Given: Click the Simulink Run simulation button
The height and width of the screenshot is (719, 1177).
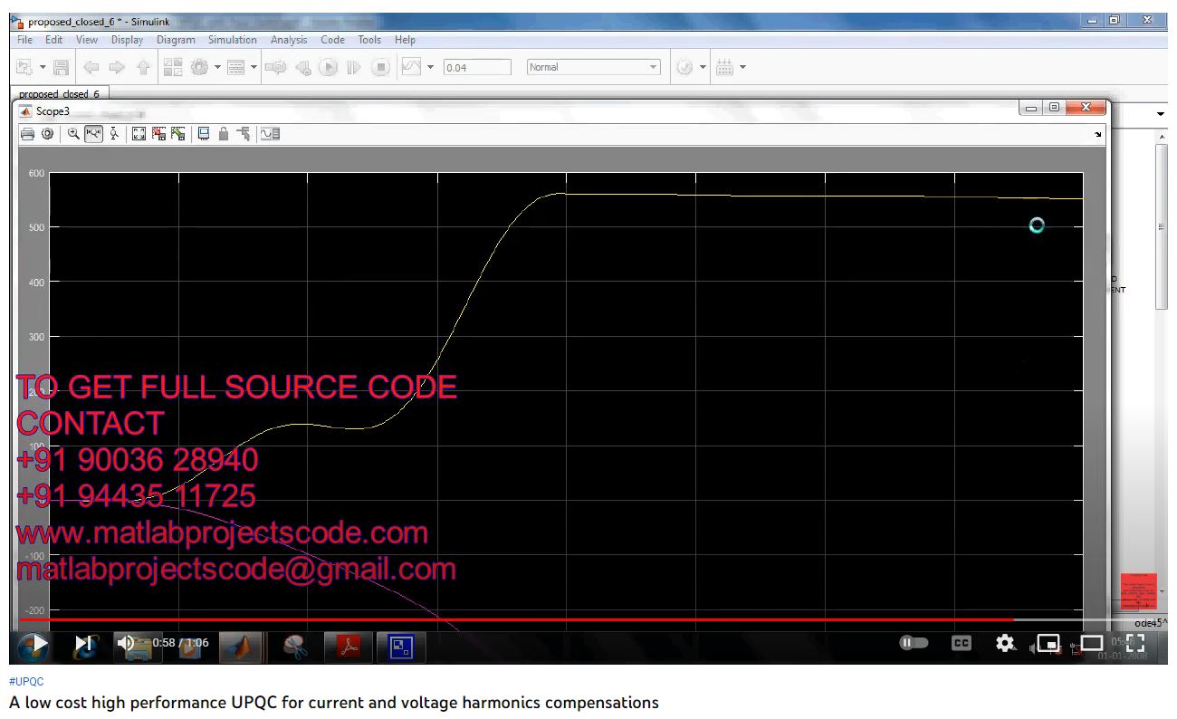Looking at the screenshot, I should pos(329,67).
